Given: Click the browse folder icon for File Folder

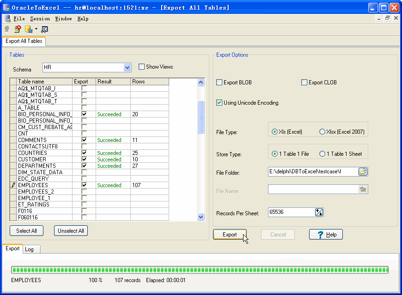Looking at the screenshot, I should click(x=363, y=172).
